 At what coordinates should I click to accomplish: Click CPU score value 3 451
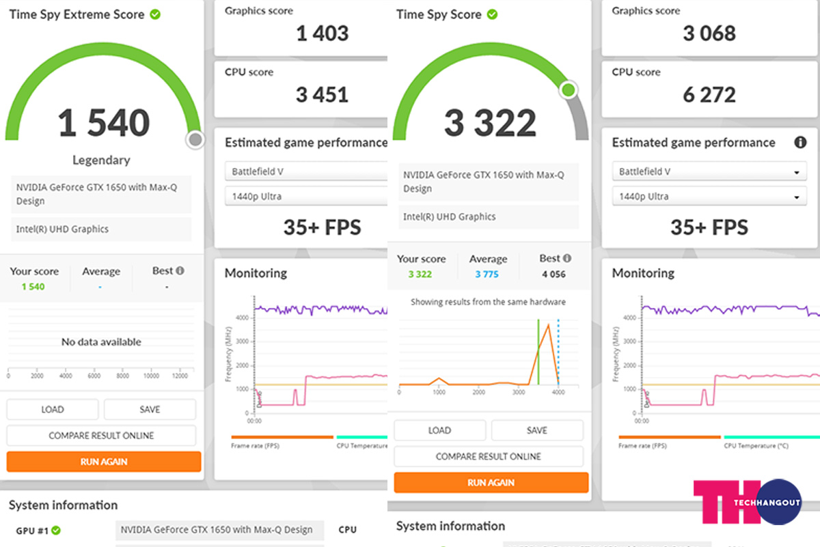pyautogui.click(x=322, y=94)
